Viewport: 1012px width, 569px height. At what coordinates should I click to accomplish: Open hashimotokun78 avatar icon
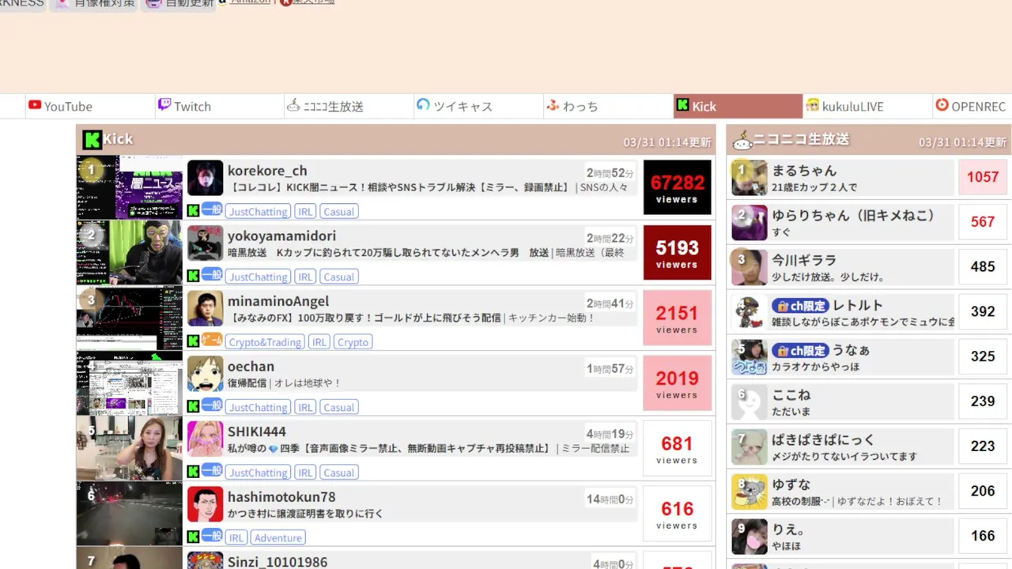point(205,504)
